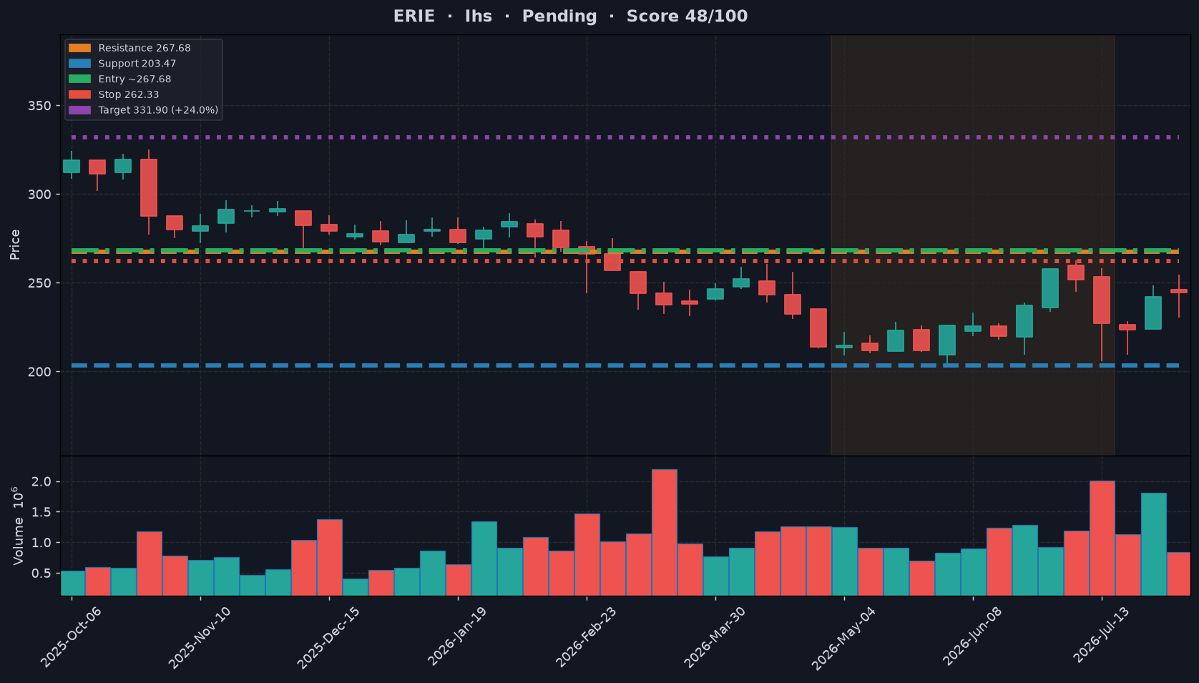Click the 0.5 volume axis tick
The height and width of the screenshot is (683, 1199).
click(42, 574)
